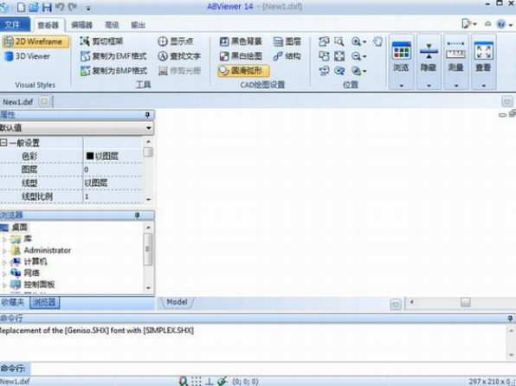The image size is (516, 386).
Task: Toggle the snap magnet icon in status bar
Action: click(184, 381)
